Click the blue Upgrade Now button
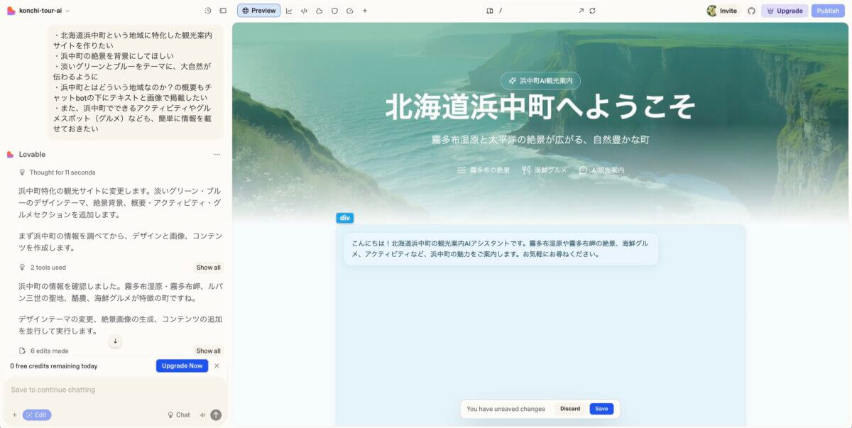Viewport: 852px width, 428px height. [x=182, y=366]
